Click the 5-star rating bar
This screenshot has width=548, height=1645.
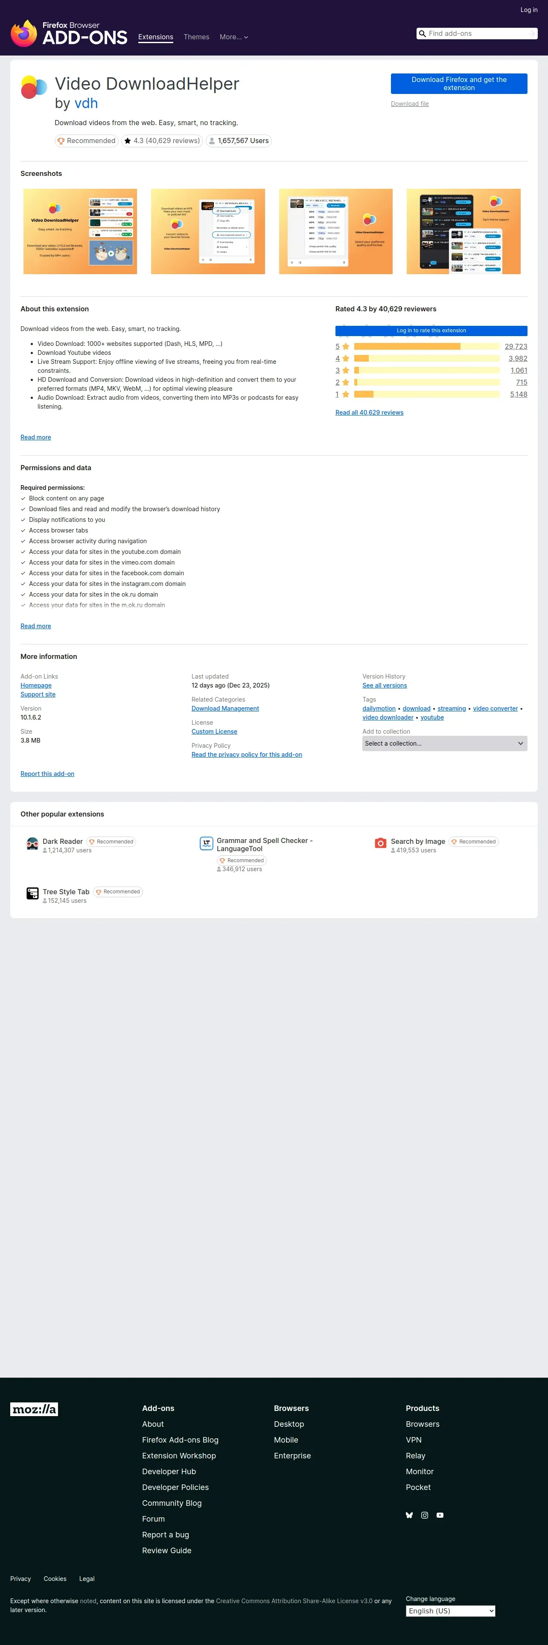pyautogui.click(x=427, y=347)
